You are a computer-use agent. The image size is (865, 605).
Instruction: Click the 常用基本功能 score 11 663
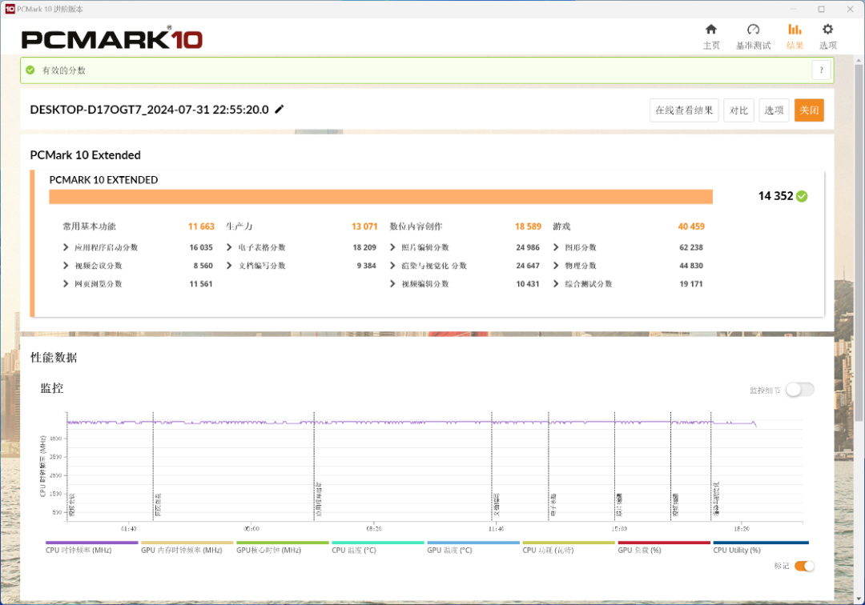(x=201, y=226)
